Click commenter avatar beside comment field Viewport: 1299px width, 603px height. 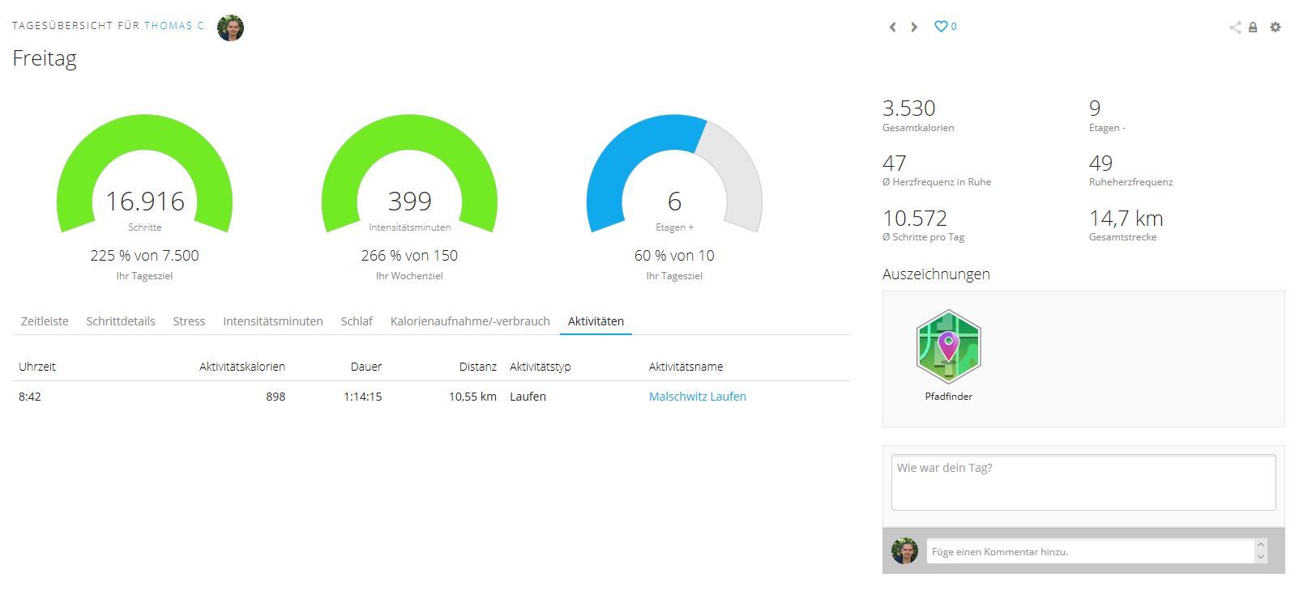[x=904, y=551]
